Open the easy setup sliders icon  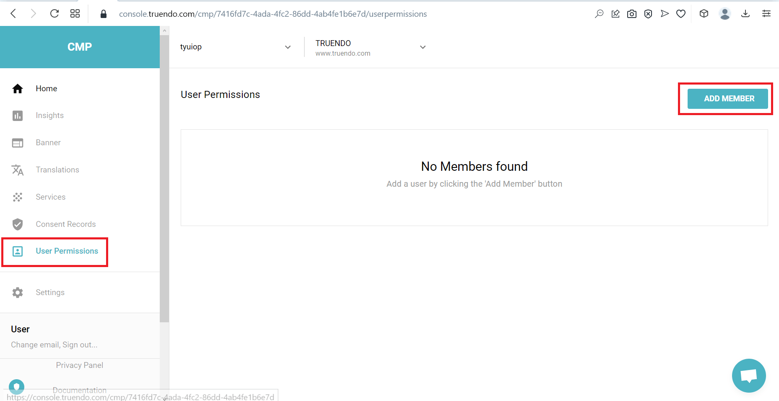point(766,14)
